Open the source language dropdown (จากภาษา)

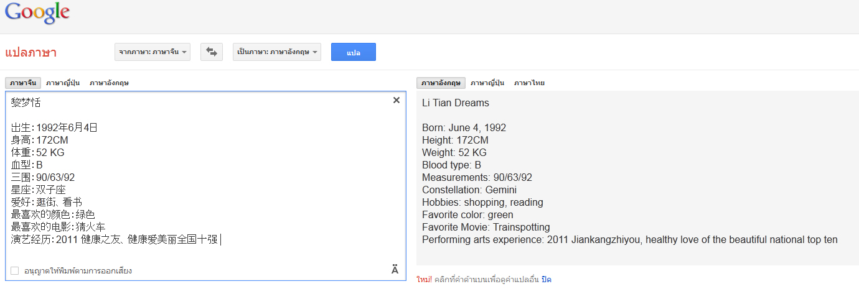click(153, 52)
